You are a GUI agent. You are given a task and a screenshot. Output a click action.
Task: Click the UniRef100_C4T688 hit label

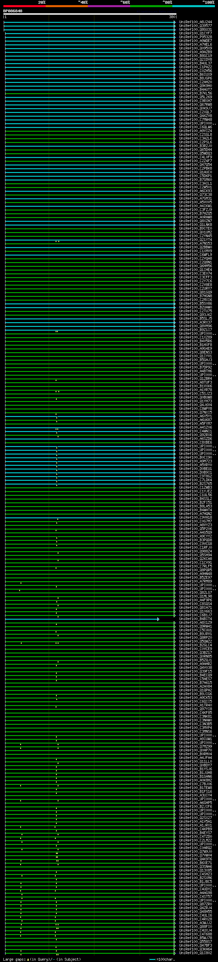(195, 934)
